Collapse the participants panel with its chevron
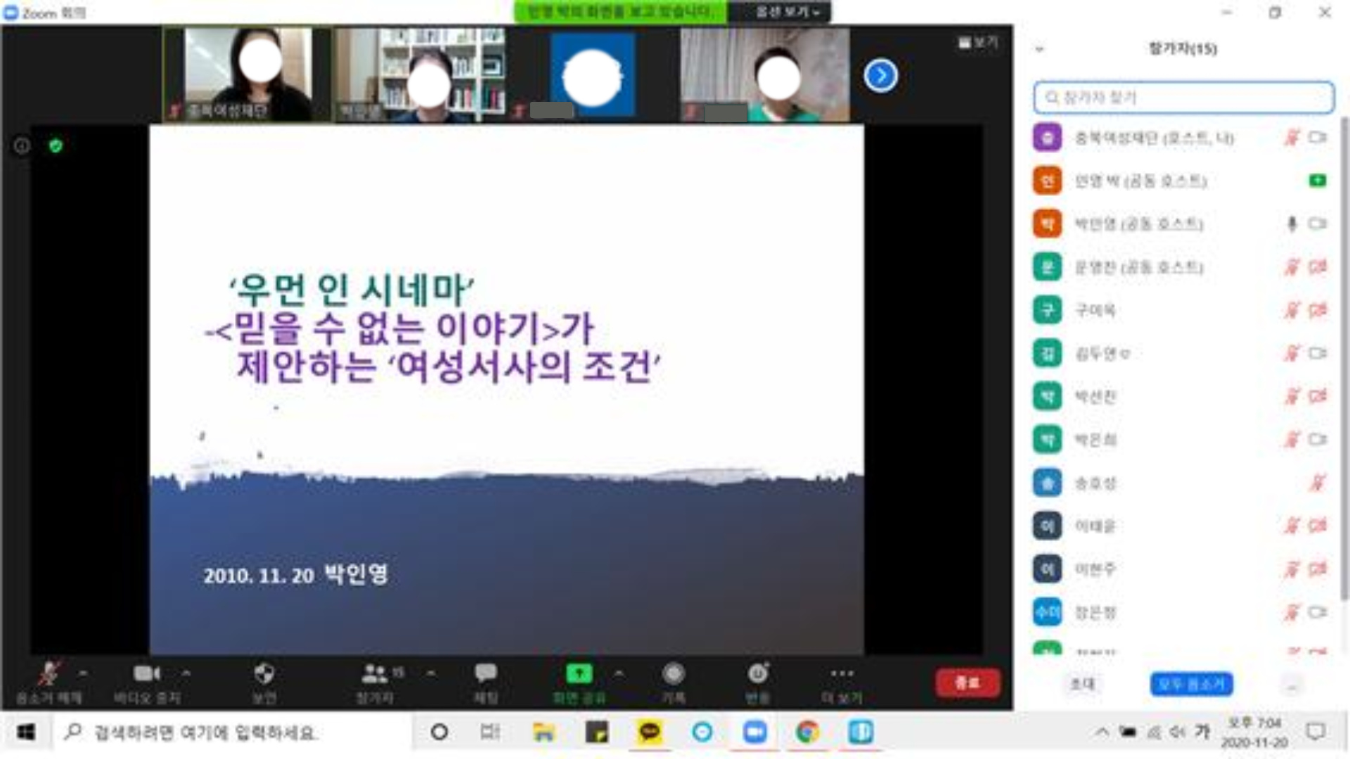This screenshot has height=759, width=1350. click(x=1039, y=48)
